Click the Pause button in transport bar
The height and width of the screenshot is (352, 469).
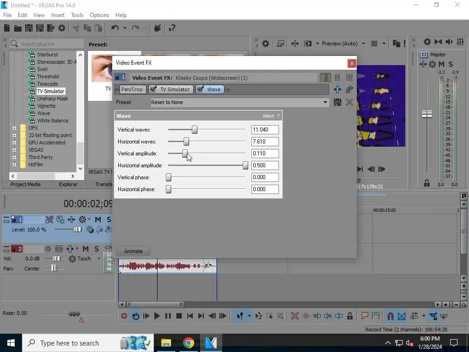point(168,316)
